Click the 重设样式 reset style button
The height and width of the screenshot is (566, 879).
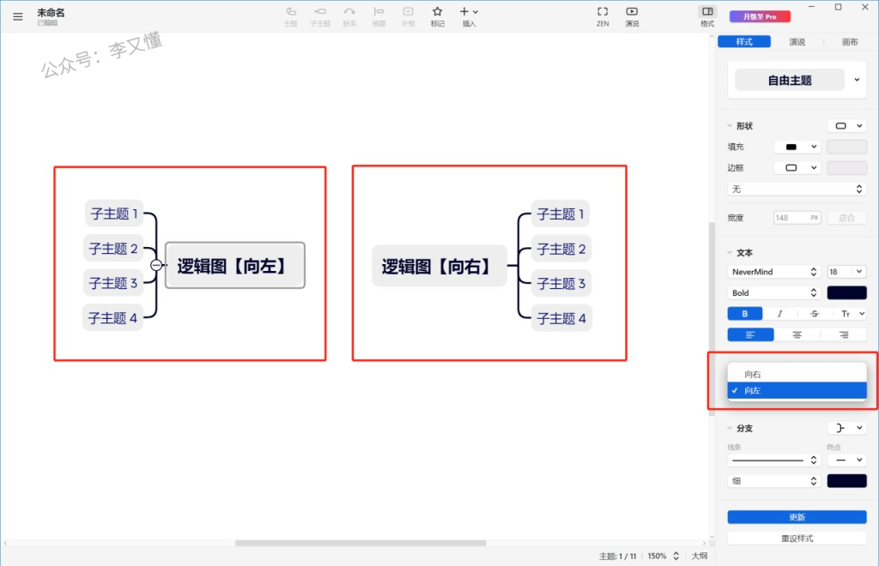[x=797, y=539]
